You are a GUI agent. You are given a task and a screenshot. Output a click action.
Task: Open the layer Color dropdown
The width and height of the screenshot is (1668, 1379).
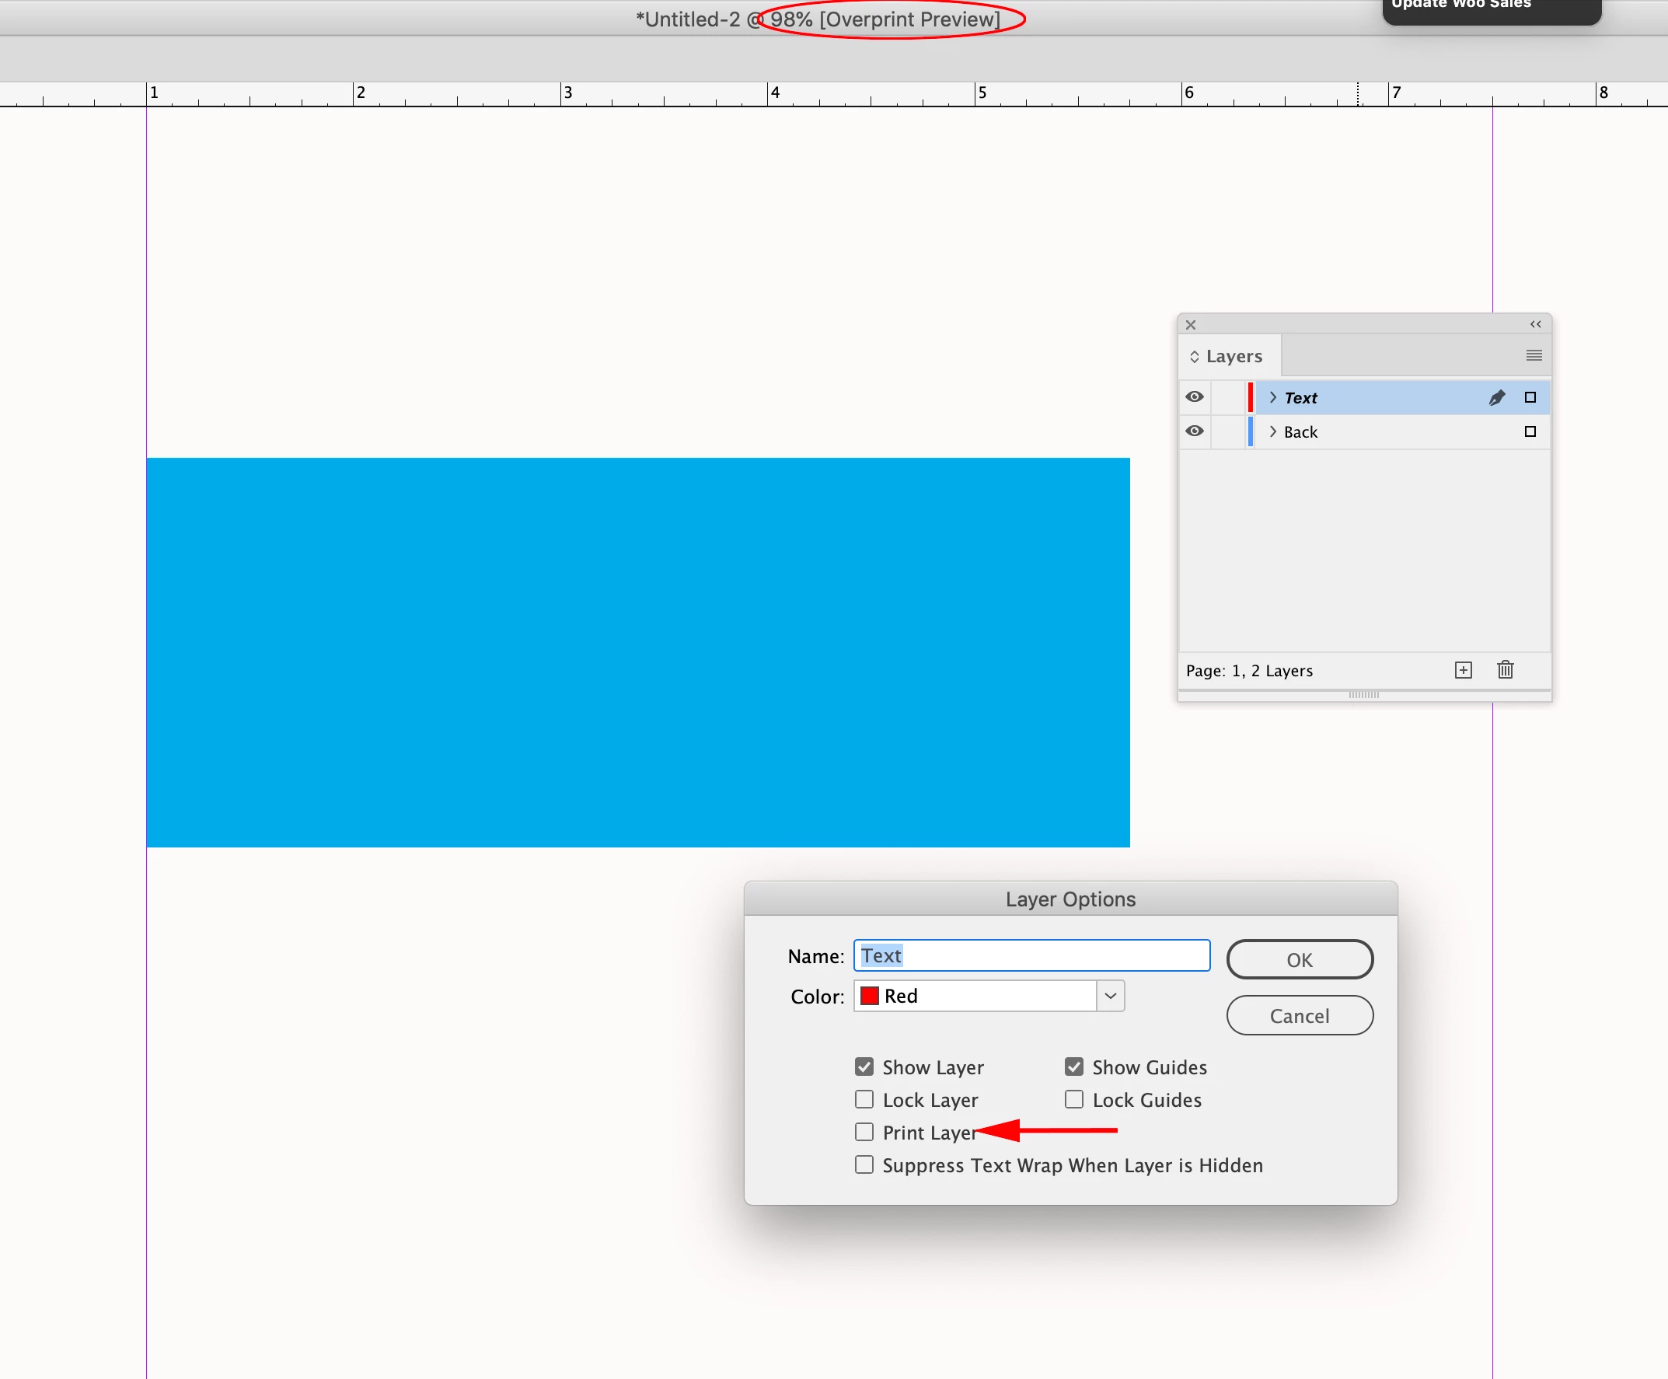click(1111, 995)
